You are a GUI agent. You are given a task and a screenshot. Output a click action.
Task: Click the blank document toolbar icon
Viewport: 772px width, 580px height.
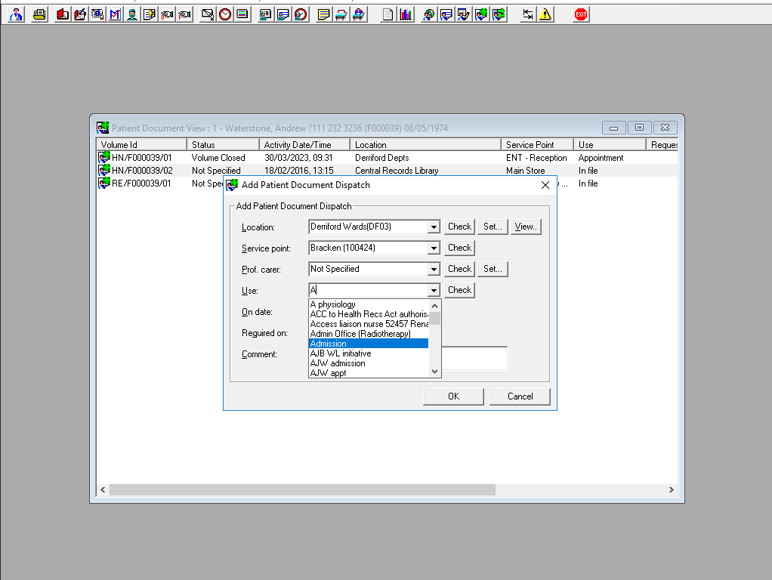(388, 14)
